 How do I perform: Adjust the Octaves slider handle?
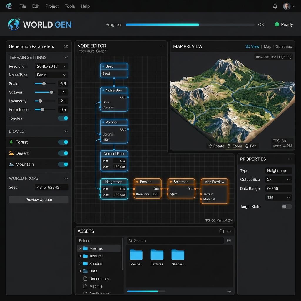pos(51,92)
